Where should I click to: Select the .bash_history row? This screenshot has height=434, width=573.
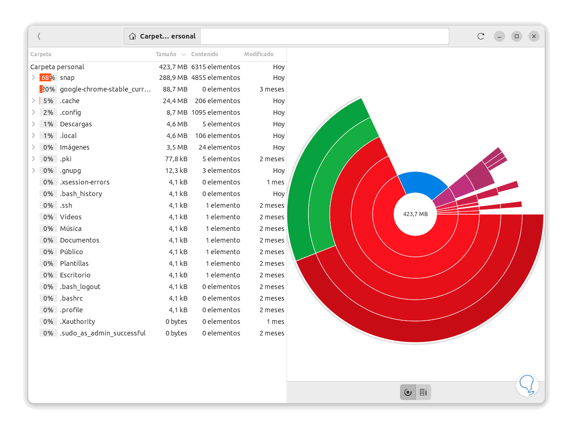pos(157,194)
